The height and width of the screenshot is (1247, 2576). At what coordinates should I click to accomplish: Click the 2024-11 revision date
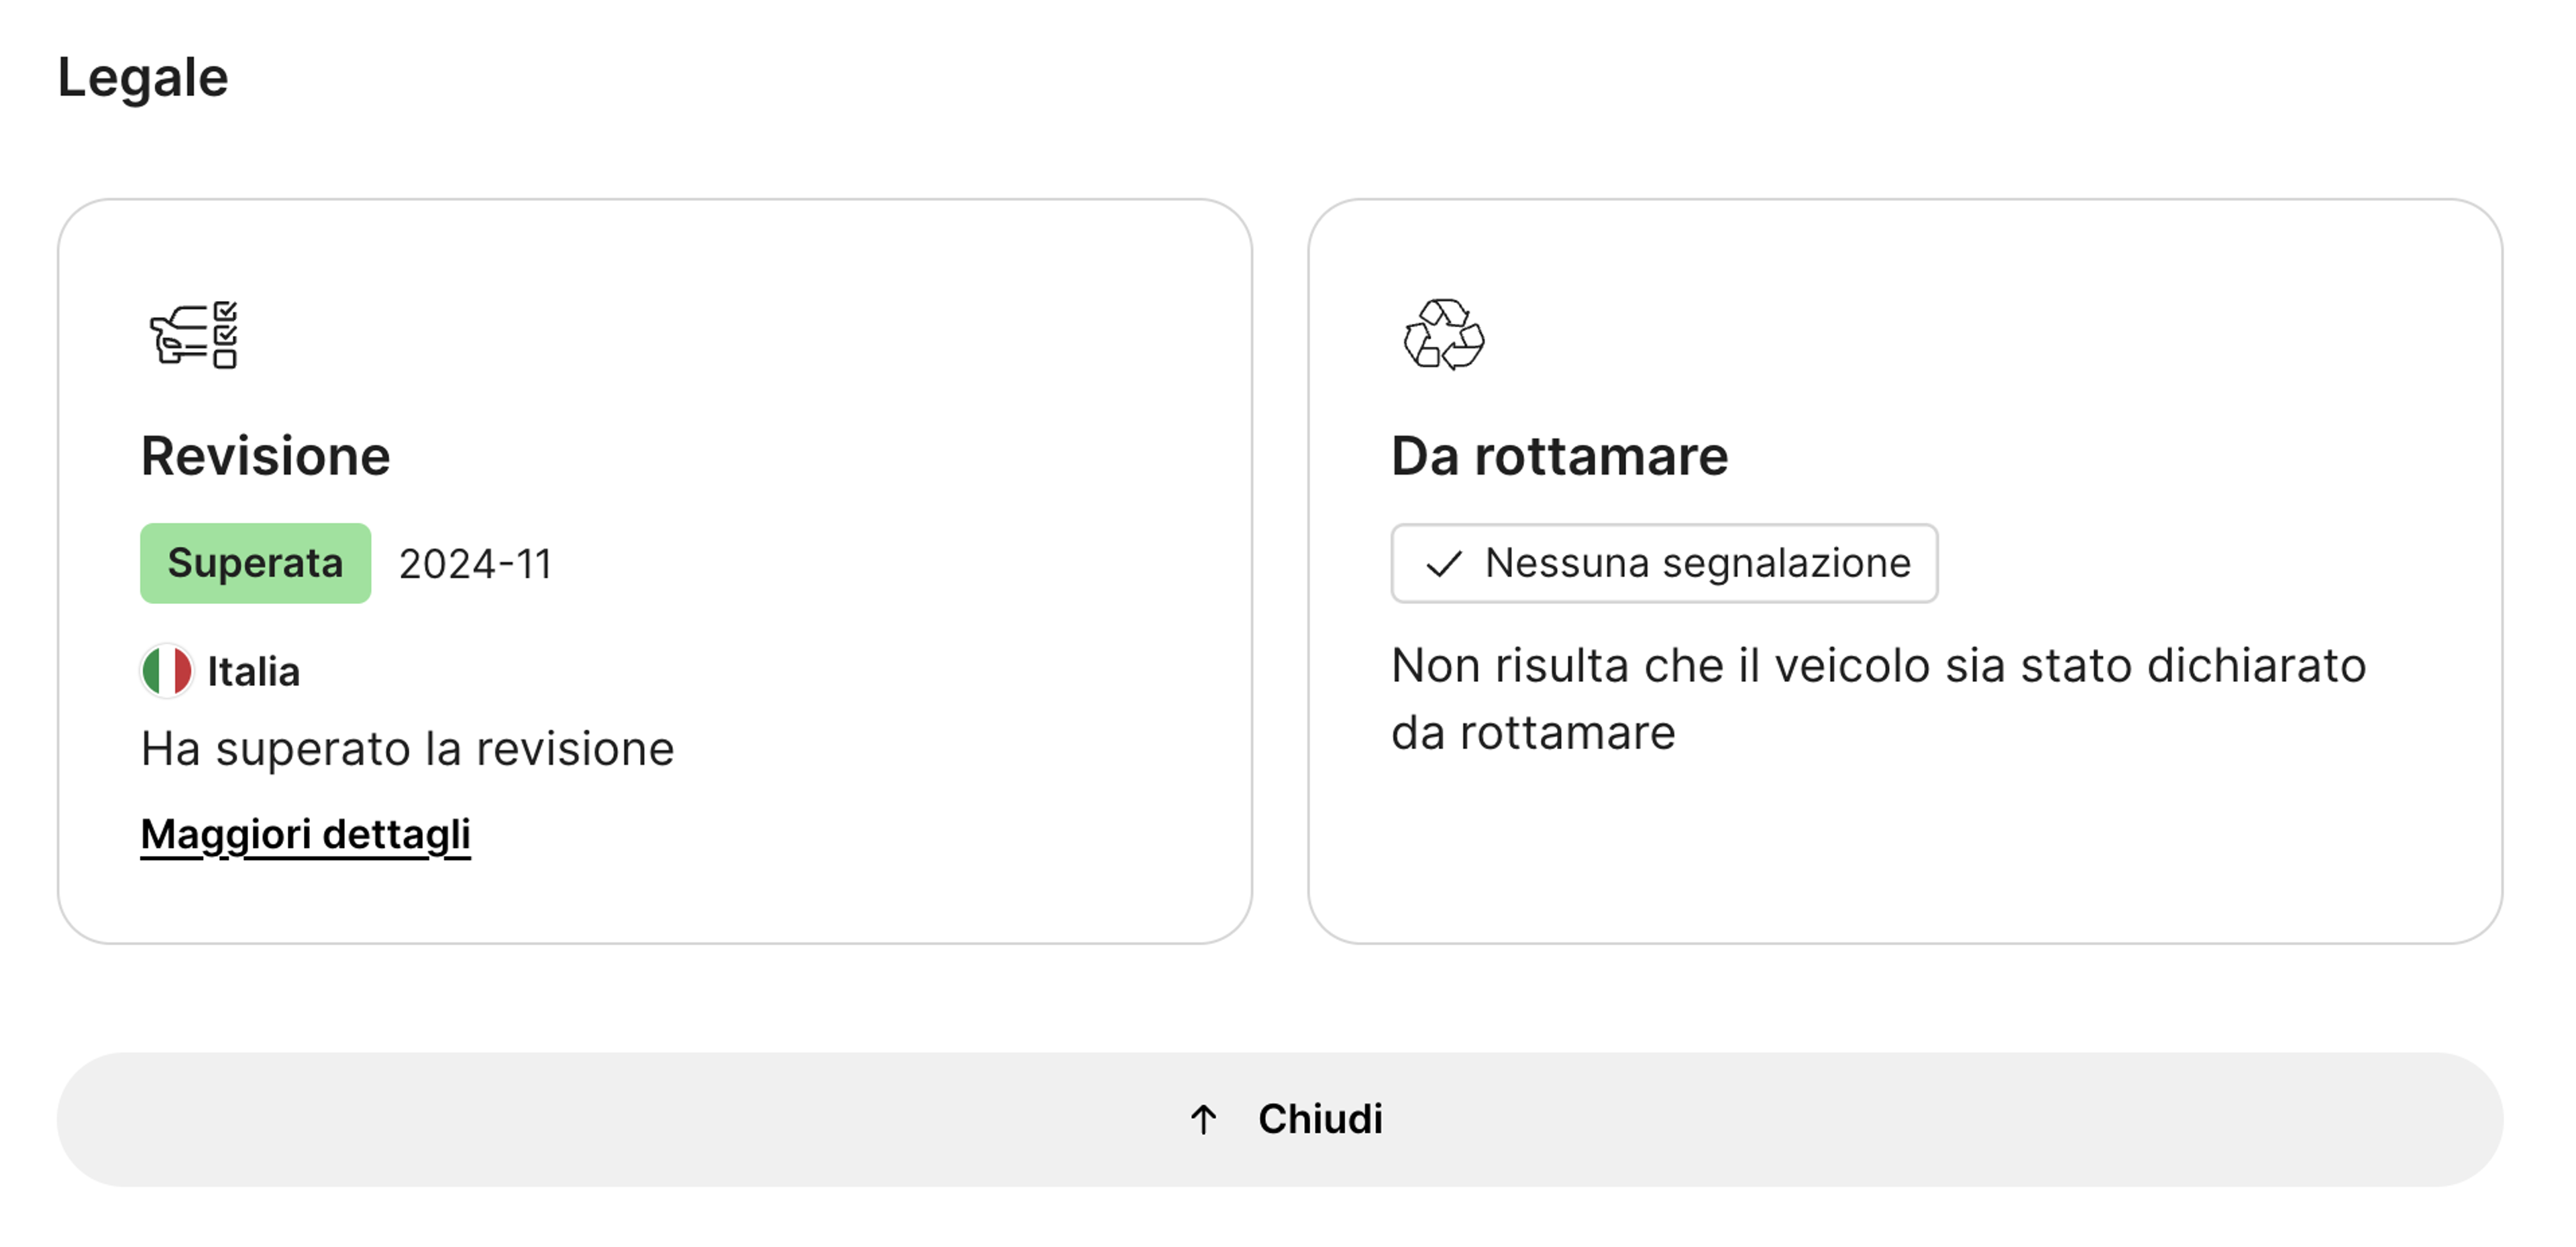coord(475,564)
